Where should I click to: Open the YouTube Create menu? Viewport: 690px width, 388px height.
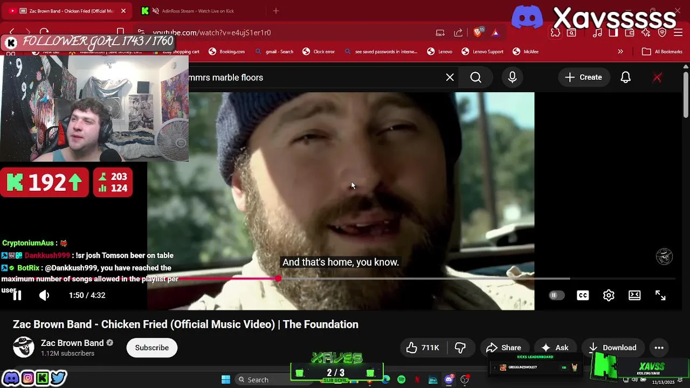[583, 78]
